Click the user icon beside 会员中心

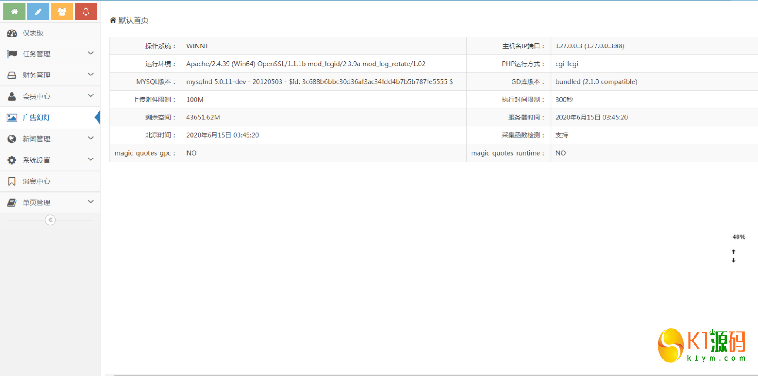[12, 96]
